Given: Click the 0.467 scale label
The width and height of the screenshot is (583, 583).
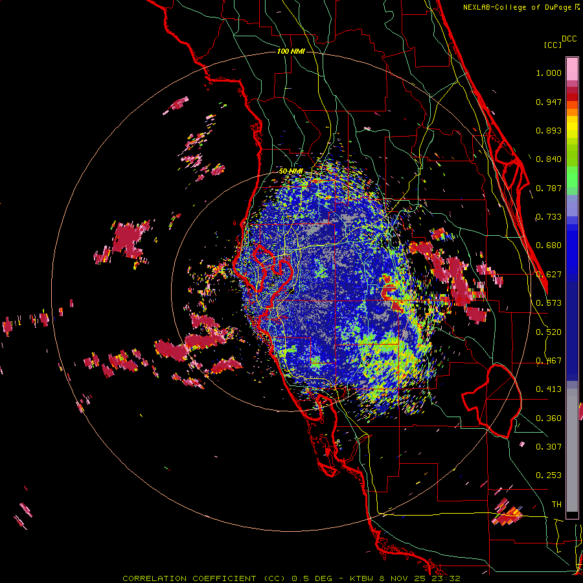Looking at the screenshot, I should pos(549,361).
